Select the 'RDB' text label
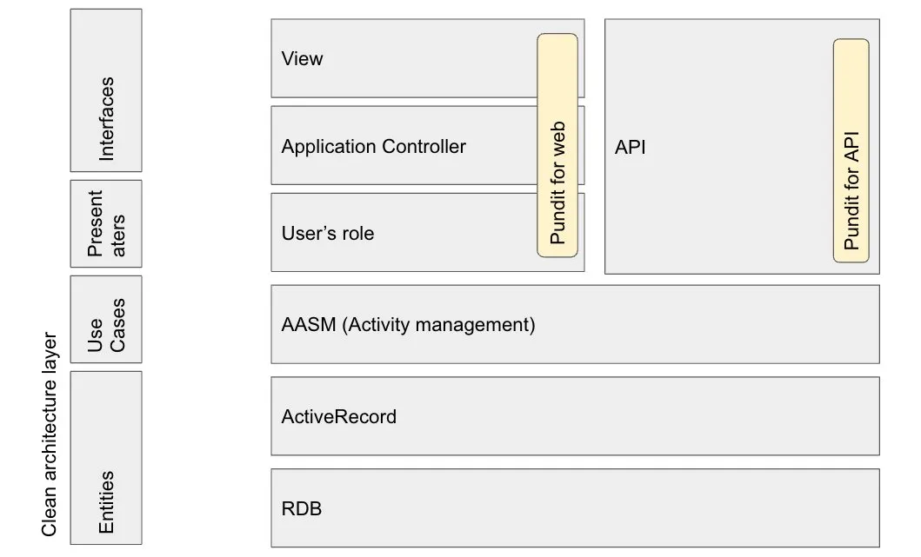Image resolution: width=921 pixels, height=557 pixels. (x=301, y=508)
